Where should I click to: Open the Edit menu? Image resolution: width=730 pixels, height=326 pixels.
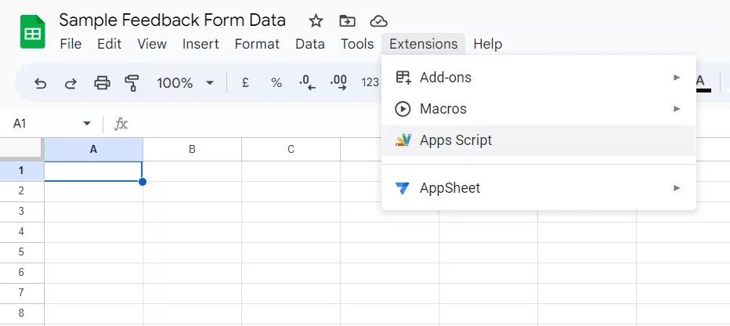point(110,44)
